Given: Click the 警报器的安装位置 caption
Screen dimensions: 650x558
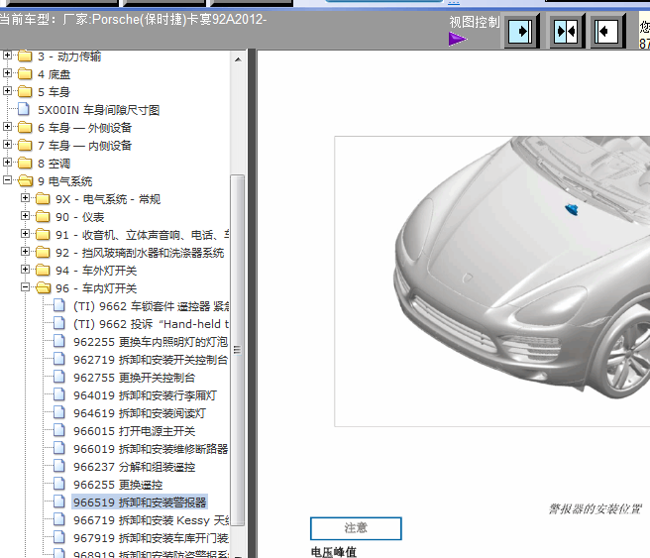Looking at the screenshot, I should click(595, 508).
